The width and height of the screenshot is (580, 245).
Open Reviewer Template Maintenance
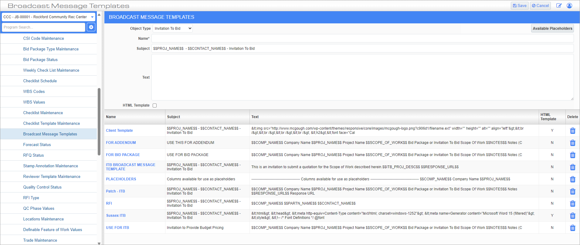pyautogui.click(x=52, y=177)
